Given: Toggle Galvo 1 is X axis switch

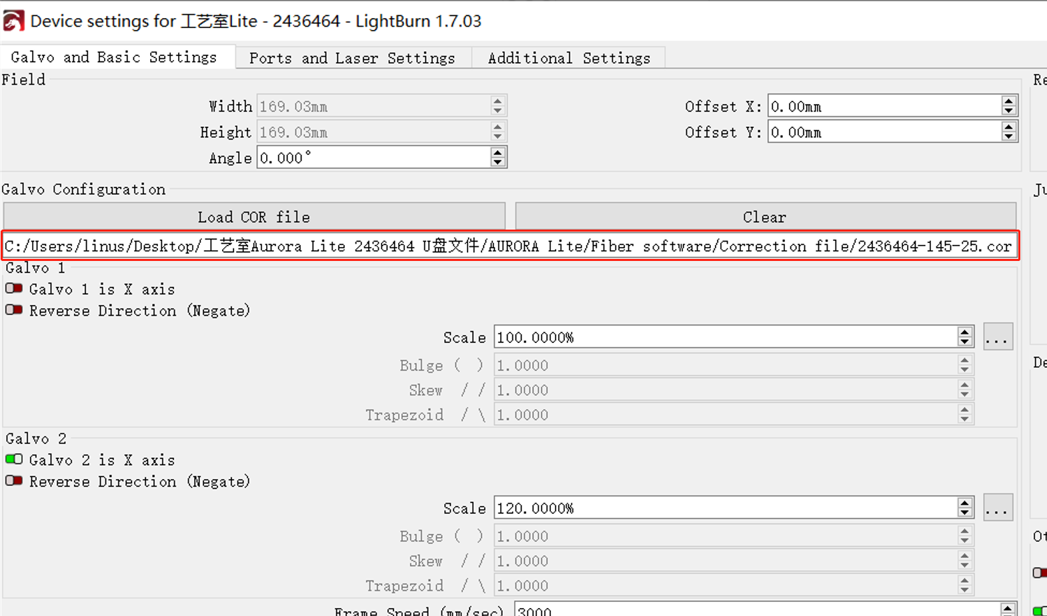Looking at the screenshot, I should pyautogui.click(x=14, y=289).
